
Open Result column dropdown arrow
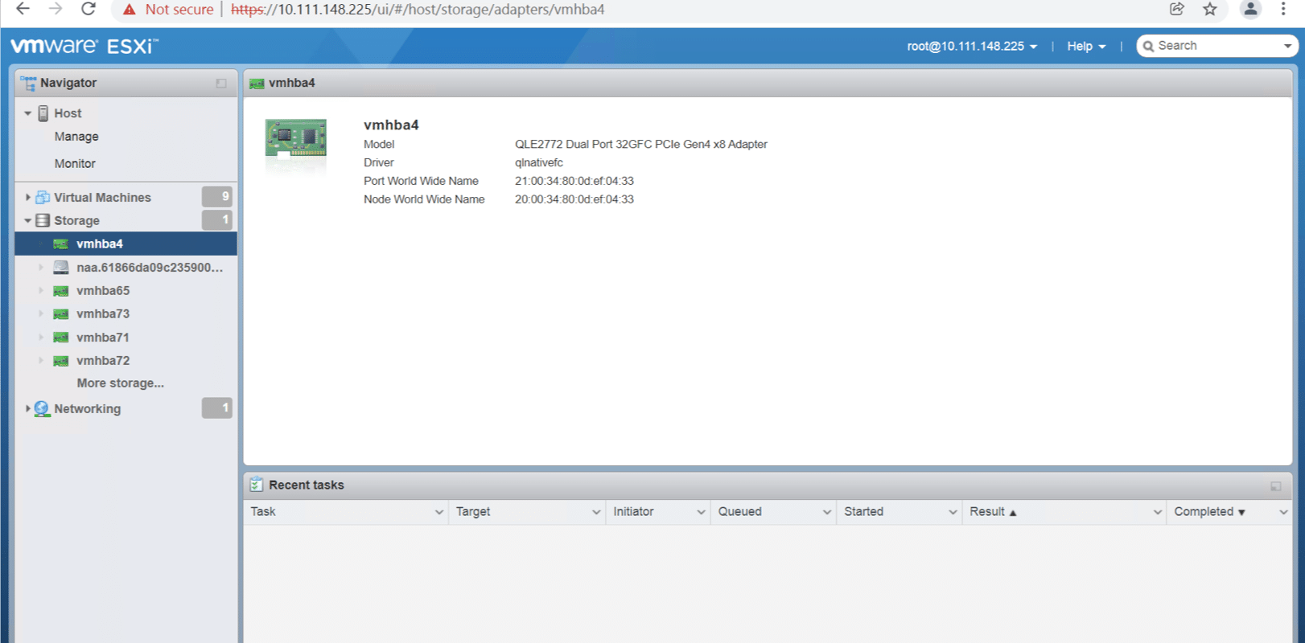coord(1157,512)
